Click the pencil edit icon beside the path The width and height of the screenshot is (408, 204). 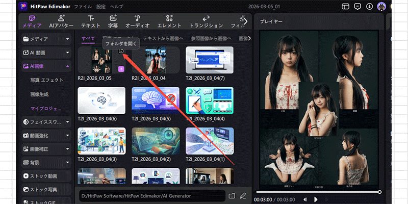[243, 195]
